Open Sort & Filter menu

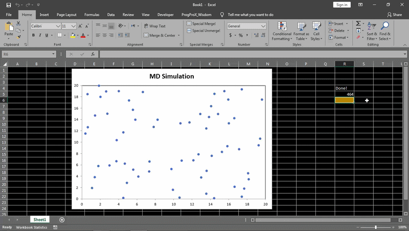tap(372, 31)
